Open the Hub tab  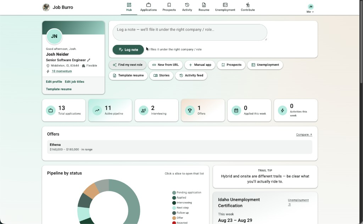(x=129, y=7)
